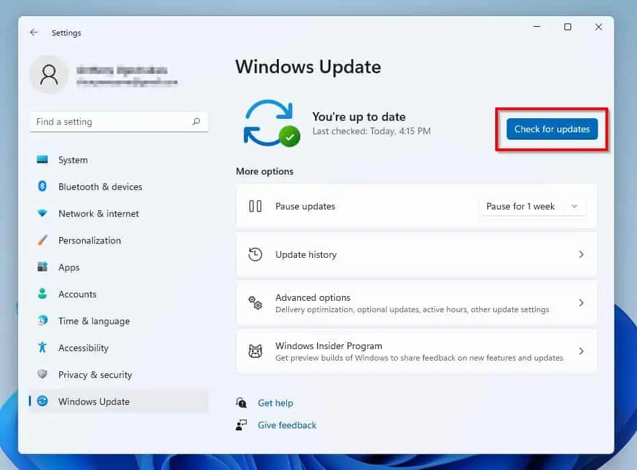637x470 pixels.
Task: Click the Apps icon in sidebar
Action: click(42, 267)
